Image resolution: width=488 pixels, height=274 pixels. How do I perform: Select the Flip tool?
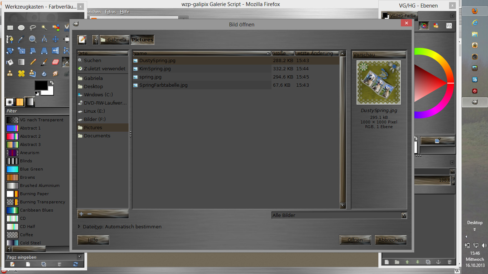tap(56, 50)
